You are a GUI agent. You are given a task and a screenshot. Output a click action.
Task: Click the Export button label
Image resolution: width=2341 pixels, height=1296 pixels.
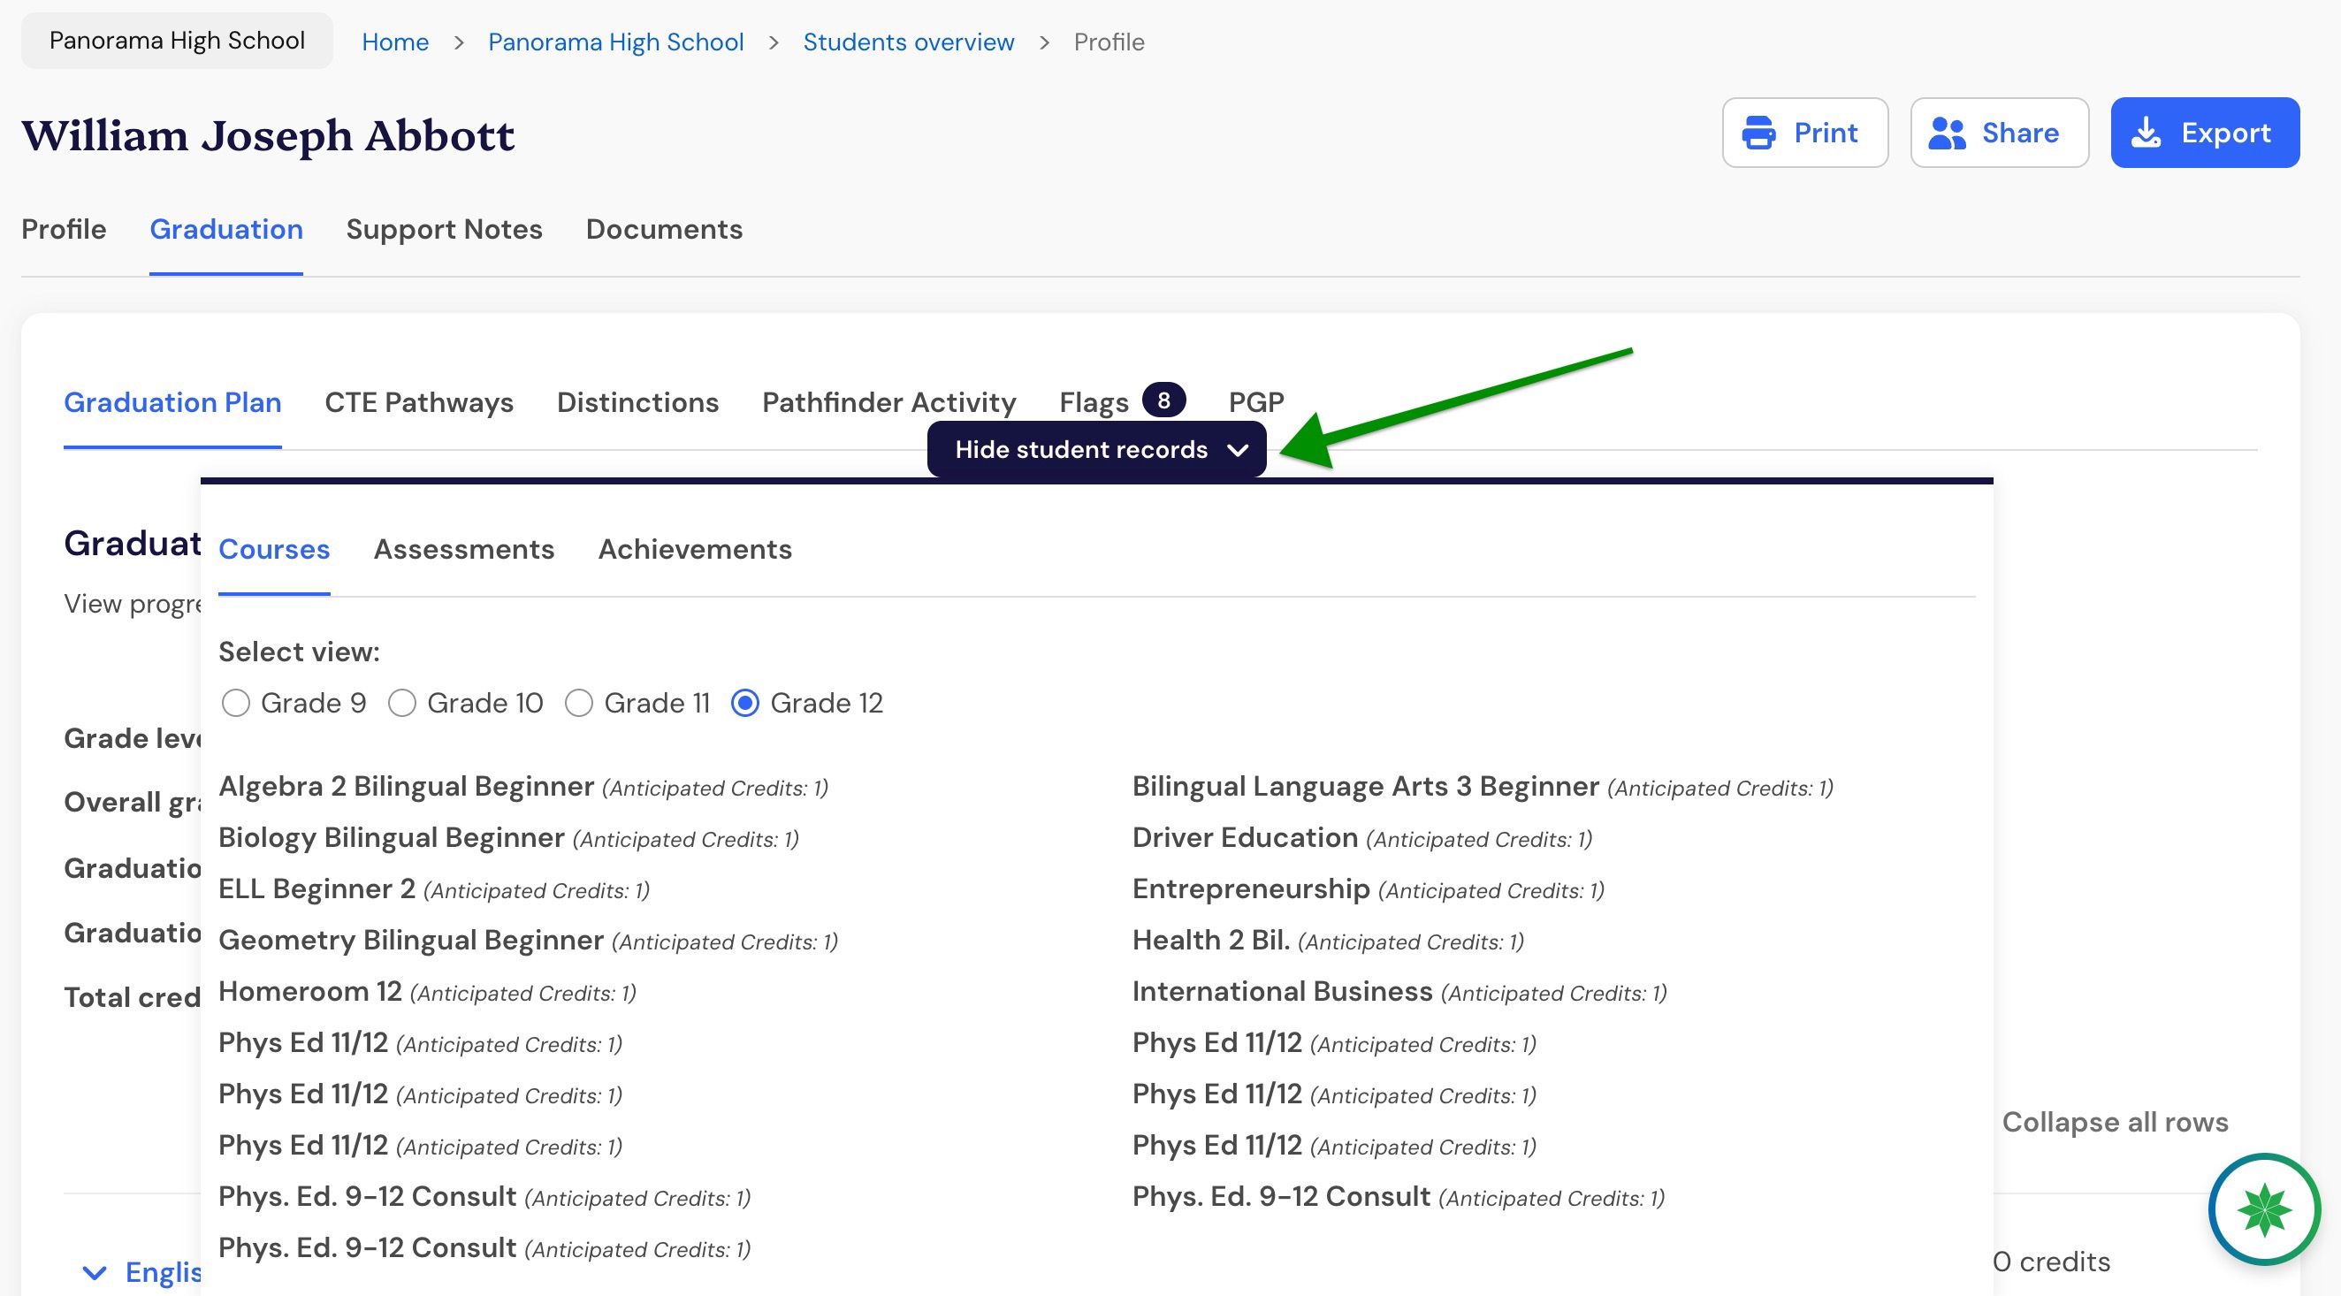tap(2225, 133)
